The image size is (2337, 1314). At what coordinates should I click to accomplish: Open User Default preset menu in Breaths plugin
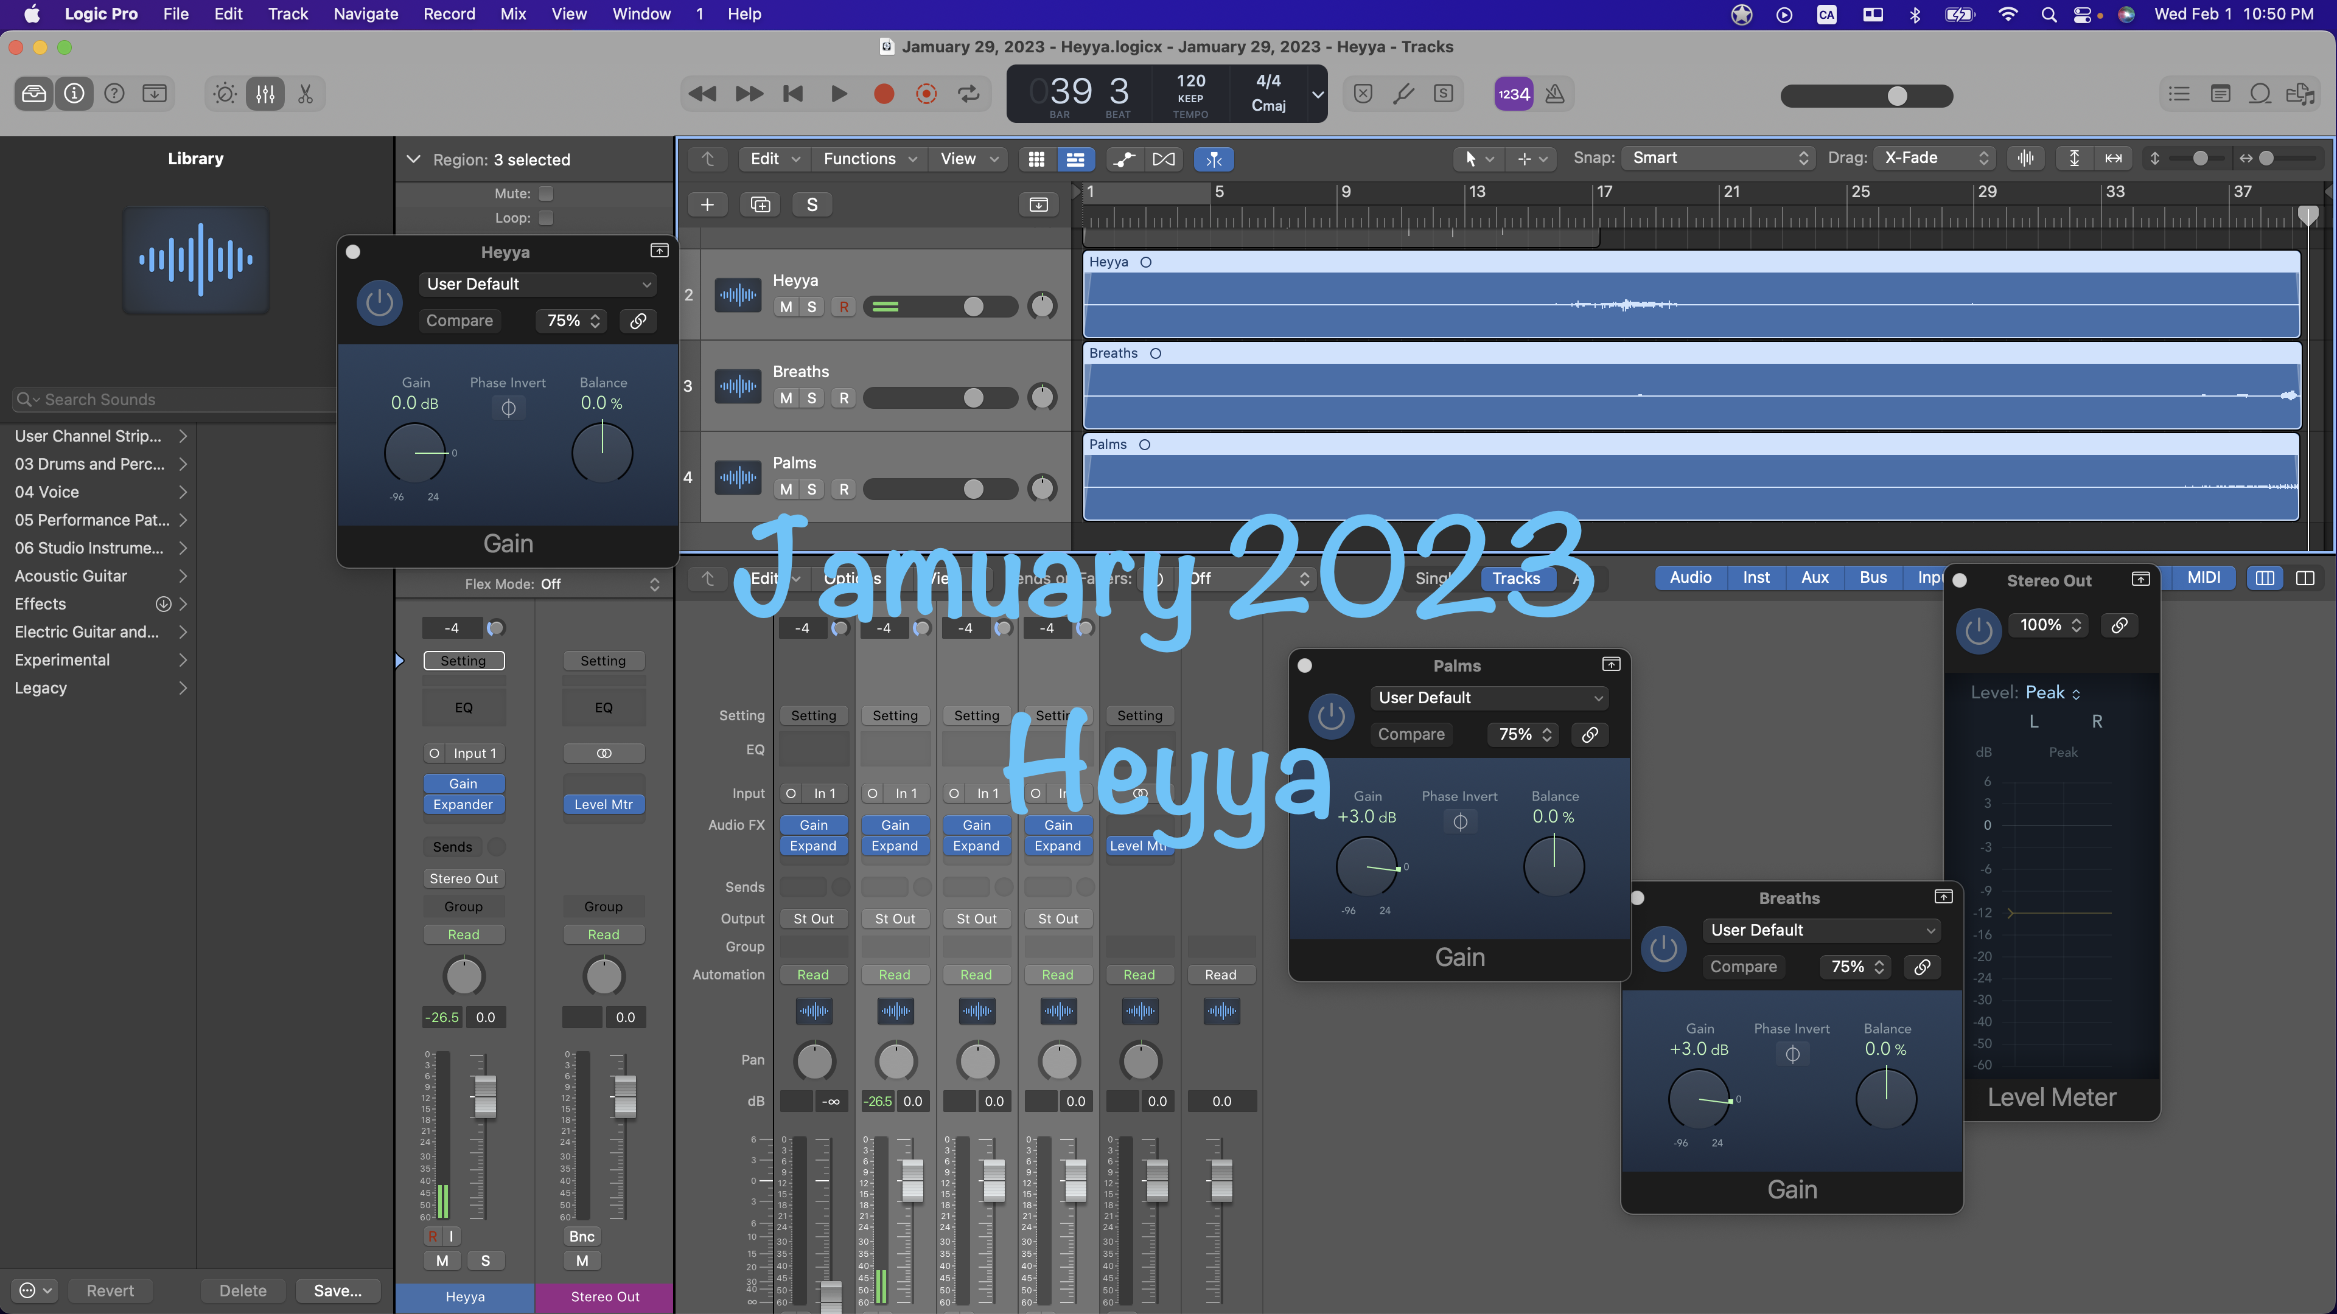(x=1823, y=930)
